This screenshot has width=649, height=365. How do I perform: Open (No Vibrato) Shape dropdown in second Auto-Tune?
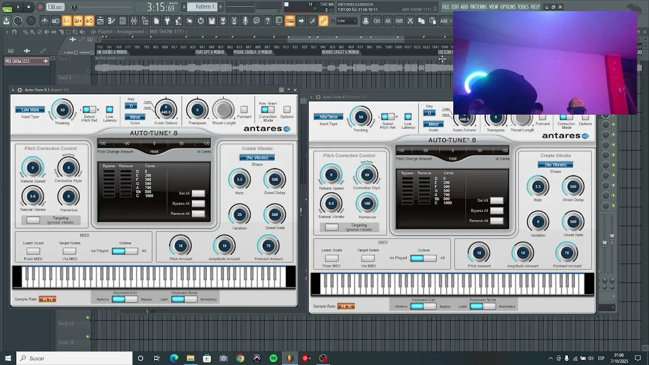[556, 165]
